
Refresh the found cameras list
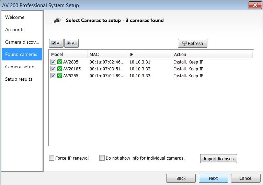tap(192, 44)
